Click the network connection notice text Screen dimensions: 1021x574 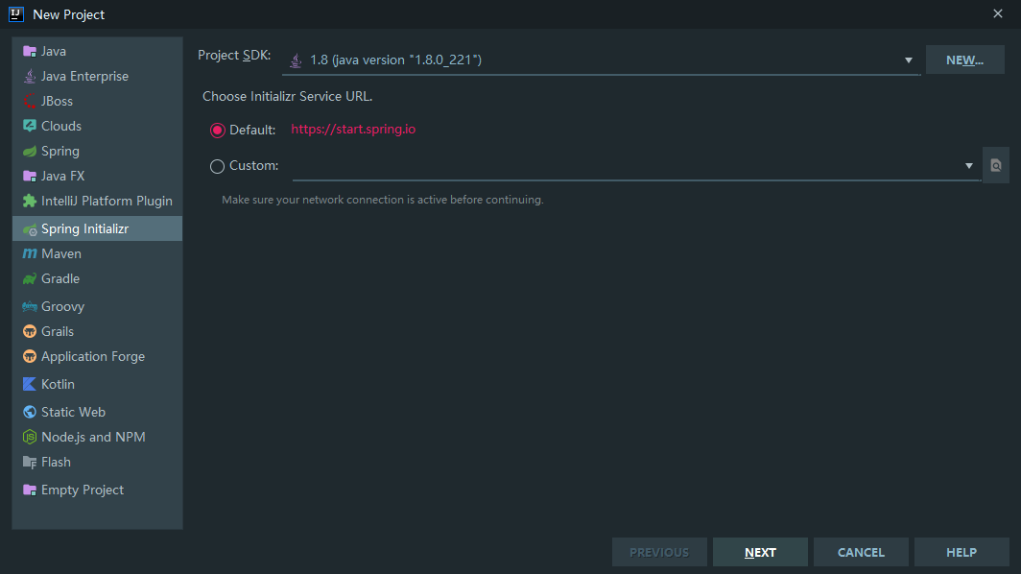point(383,200)
